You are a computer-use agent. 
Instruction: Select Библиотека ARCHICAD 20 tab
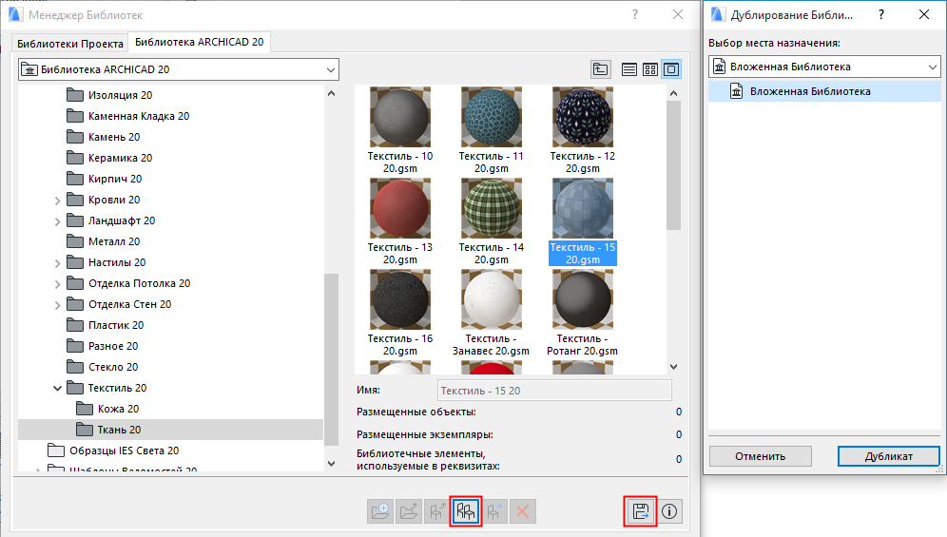point(200,42)
